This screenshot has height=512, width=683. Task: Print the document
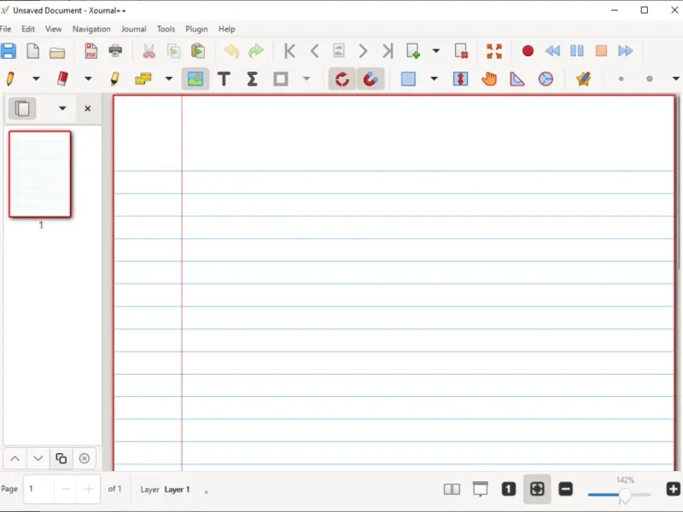pyautogui.click(x=115, y=51)
